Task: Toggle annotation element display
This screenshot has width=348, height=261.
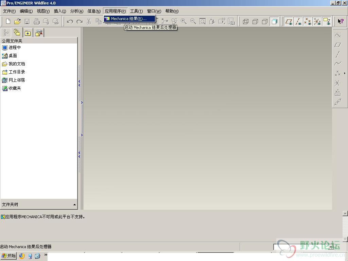Action: click(x=327, y=21)
